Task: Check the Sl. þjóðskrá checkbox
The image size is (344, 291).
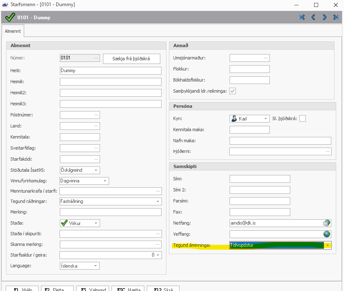Action: pos(303,119)
